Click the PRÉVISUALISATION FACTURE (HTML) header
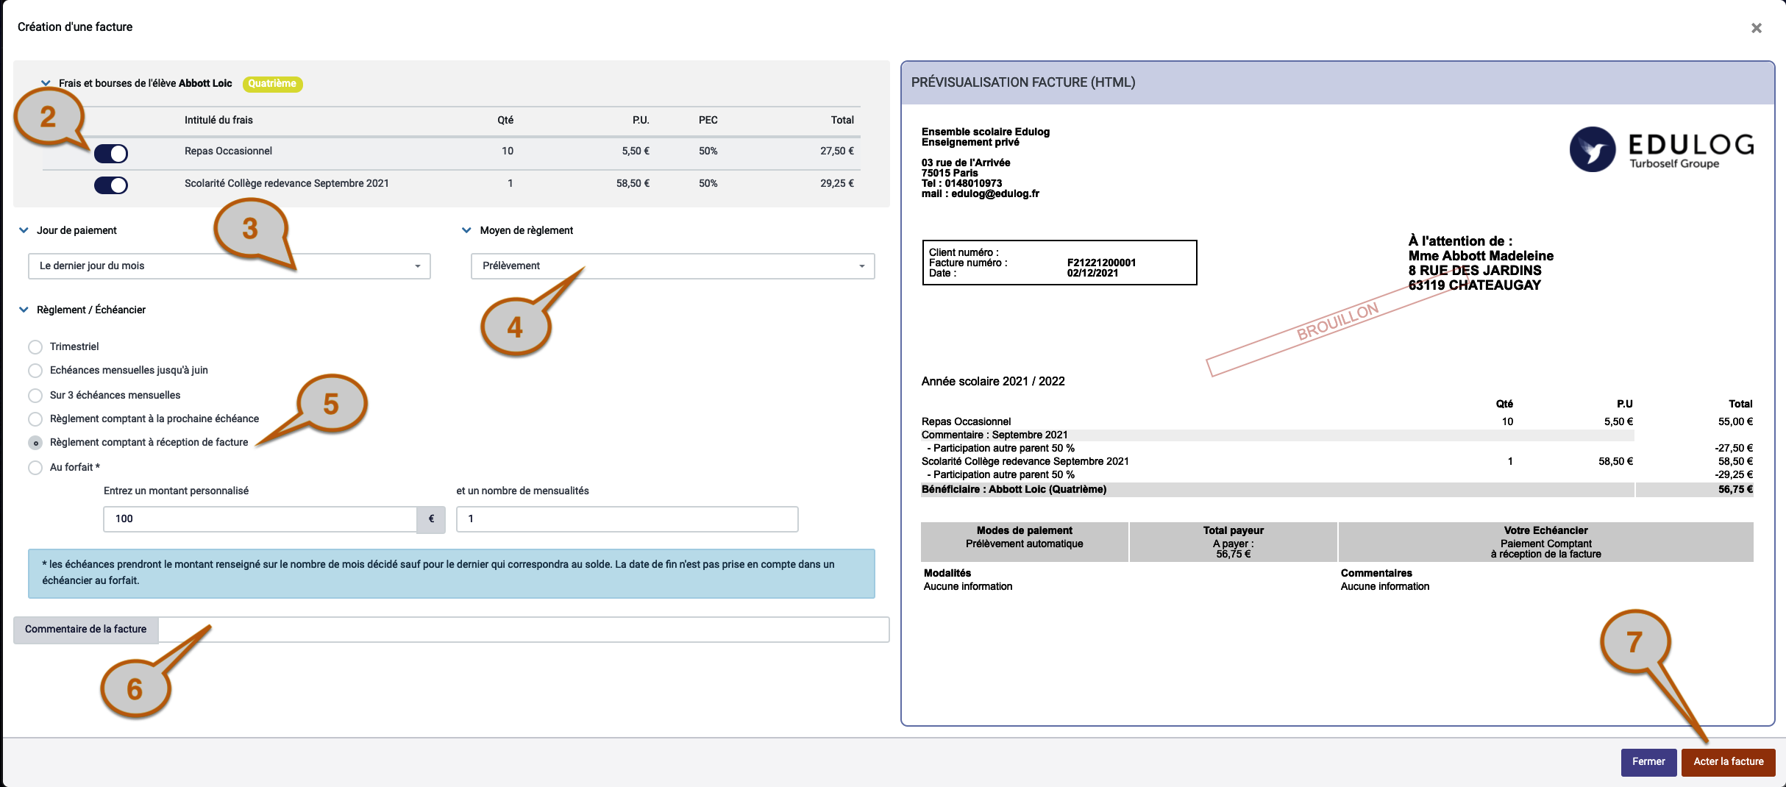Viewport: 1786px width, 787px height. point(1022,82)
